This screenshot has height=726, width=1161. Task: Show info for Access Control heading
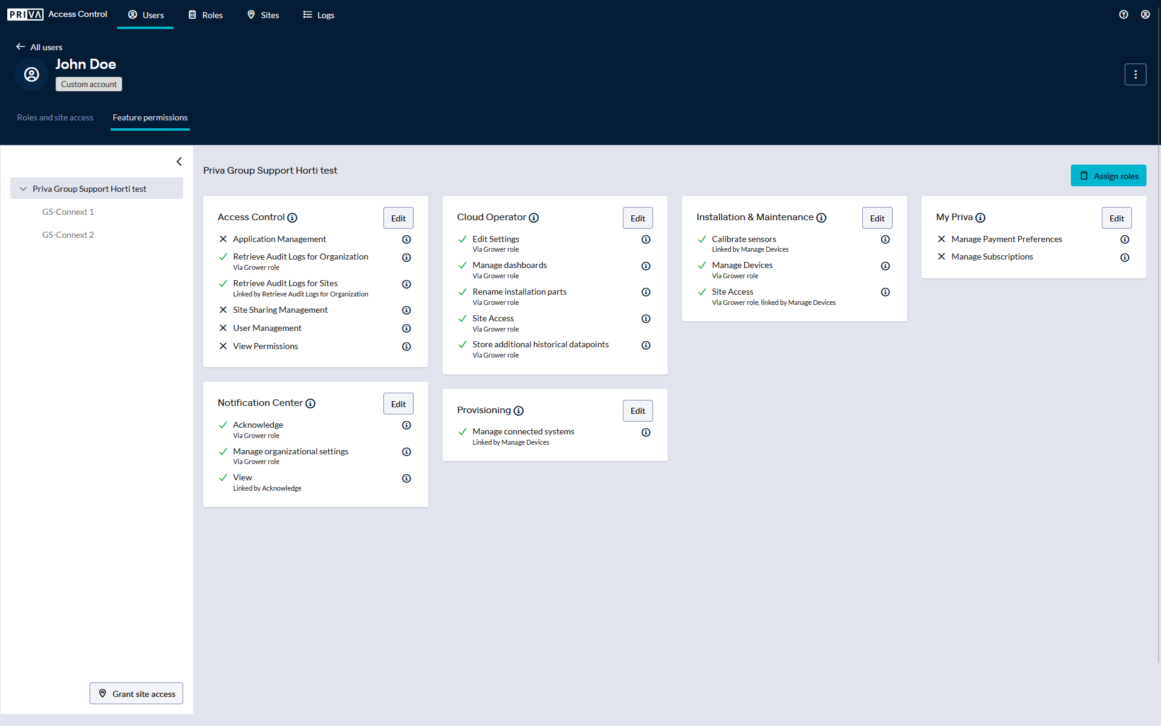[x=292, y=218]
